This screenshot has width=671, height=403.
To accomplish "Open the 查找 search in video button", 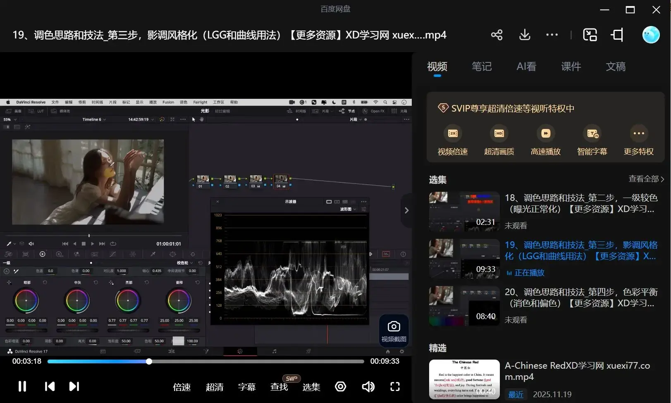I will pos(279,387).
